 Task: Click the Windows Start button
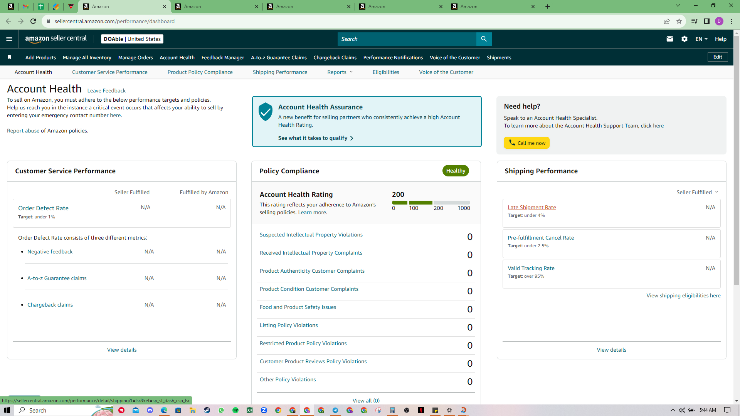tap(7, 410)
